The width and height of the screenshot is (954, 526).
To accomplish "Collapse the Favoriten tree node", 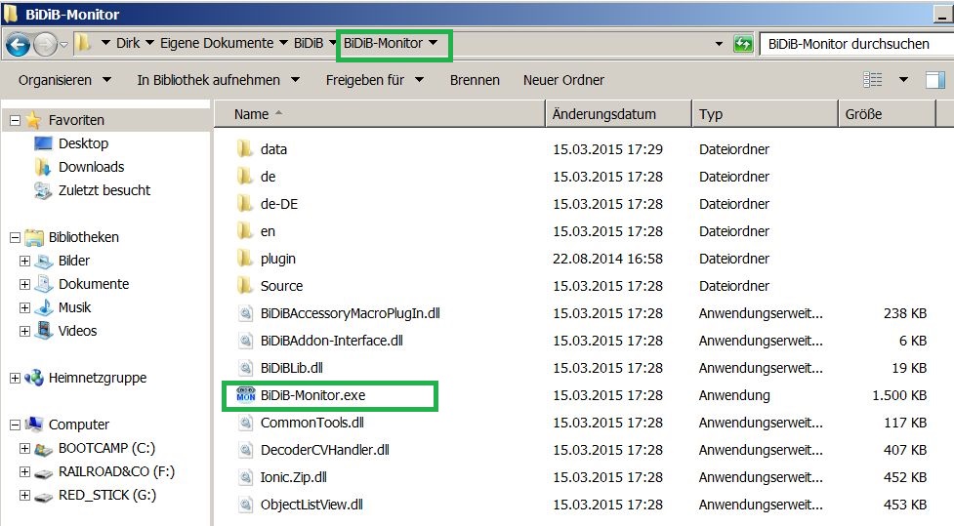I will point(16,120).
